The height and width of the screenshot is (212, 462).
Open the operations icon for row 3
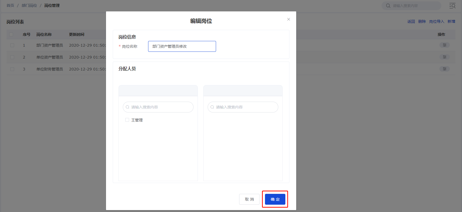444,69
